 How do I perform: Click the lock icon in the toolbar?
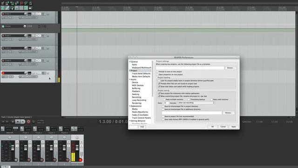[30, 8]
